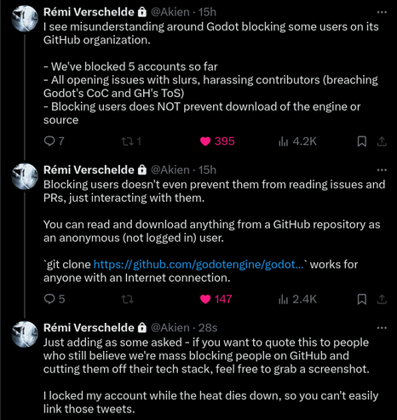The image size is (397, 420).
Task: Open more options menu on 28s tweet
Action: [382, 328]
